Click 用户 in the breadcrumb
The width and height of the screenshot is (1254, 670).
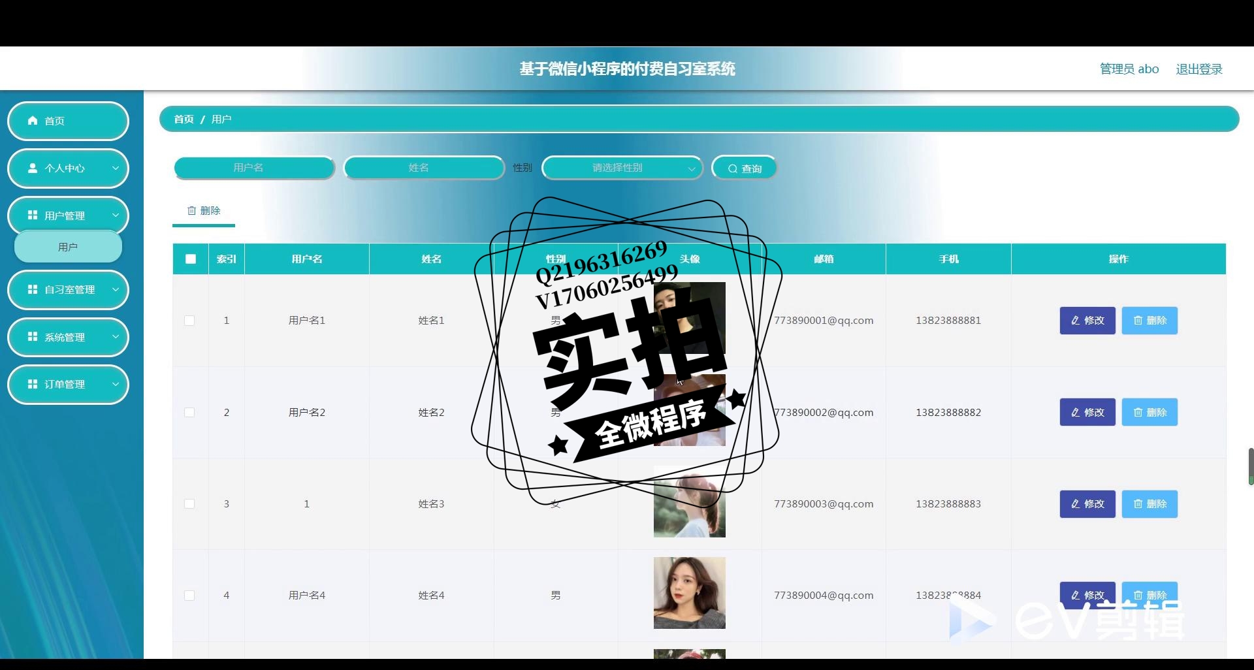coord(221,119)
